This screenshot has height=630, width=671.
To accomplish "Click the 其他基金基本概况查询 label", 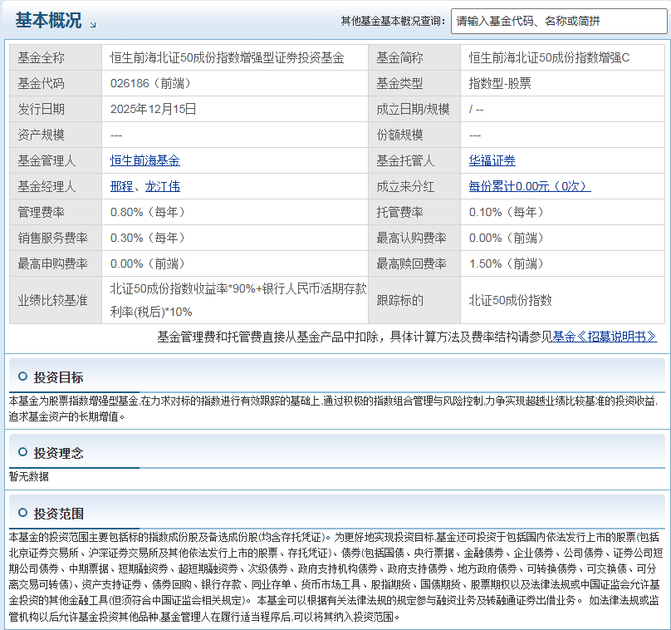I will click(x=393, y=21).
